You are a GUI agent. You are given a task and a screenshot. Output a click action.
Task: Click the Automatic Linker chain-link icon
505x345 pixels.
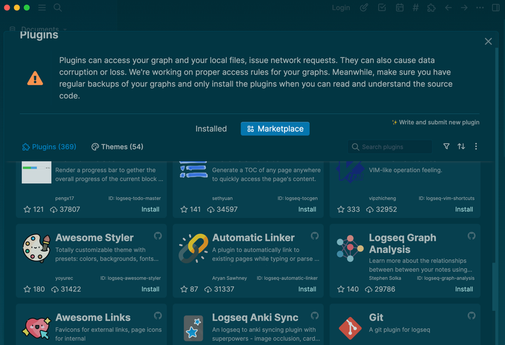[x=193, y=248]
